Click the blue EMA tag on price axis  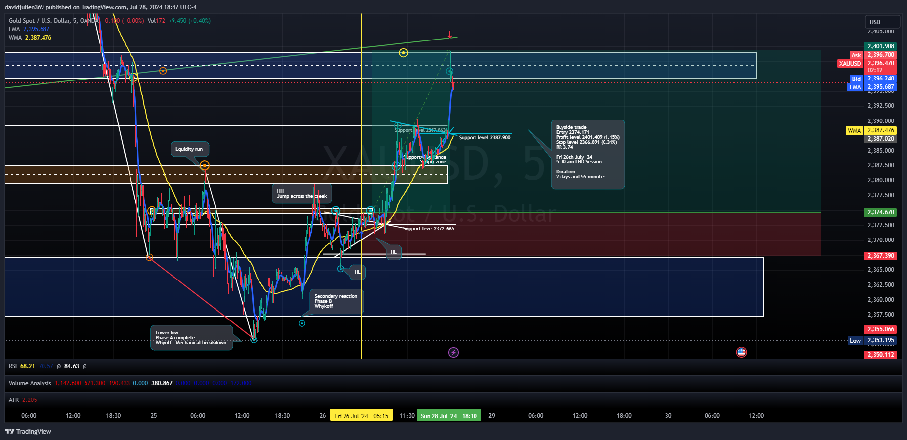[x=855, y=87]
